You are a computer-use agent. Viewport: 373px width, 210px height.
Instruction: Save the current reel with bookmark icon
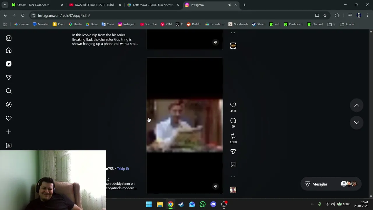click(x=233, y=164)
